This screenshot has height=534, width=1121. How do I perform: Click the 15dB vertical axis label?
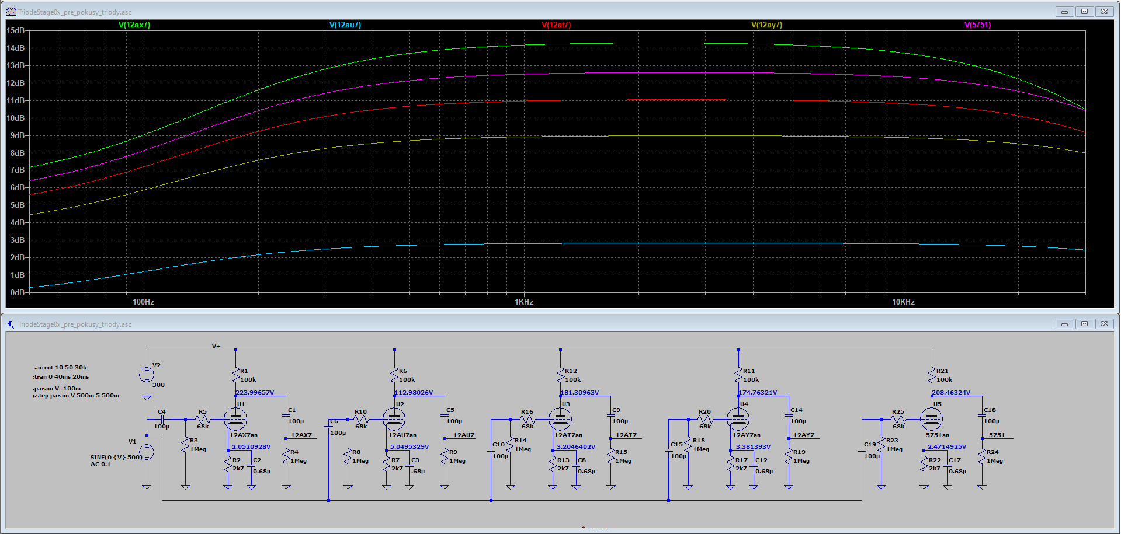point(16,30)
